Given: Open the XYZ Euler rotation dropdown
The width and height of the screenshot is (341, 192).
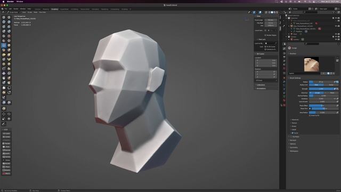Looking at the screenshot, I should (266, 81).
